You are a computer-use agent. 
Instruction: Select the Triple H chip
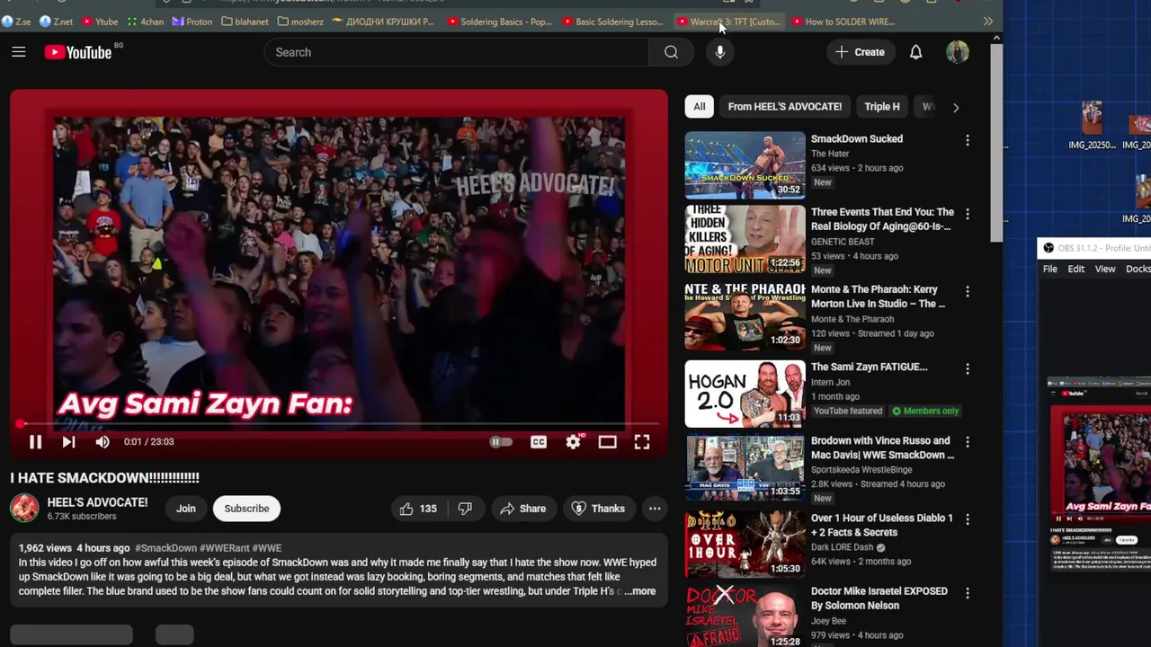(881, 106)
